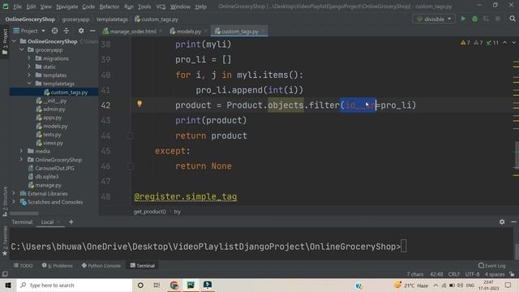Click line 42:48 position indicator

pos(436,274)
